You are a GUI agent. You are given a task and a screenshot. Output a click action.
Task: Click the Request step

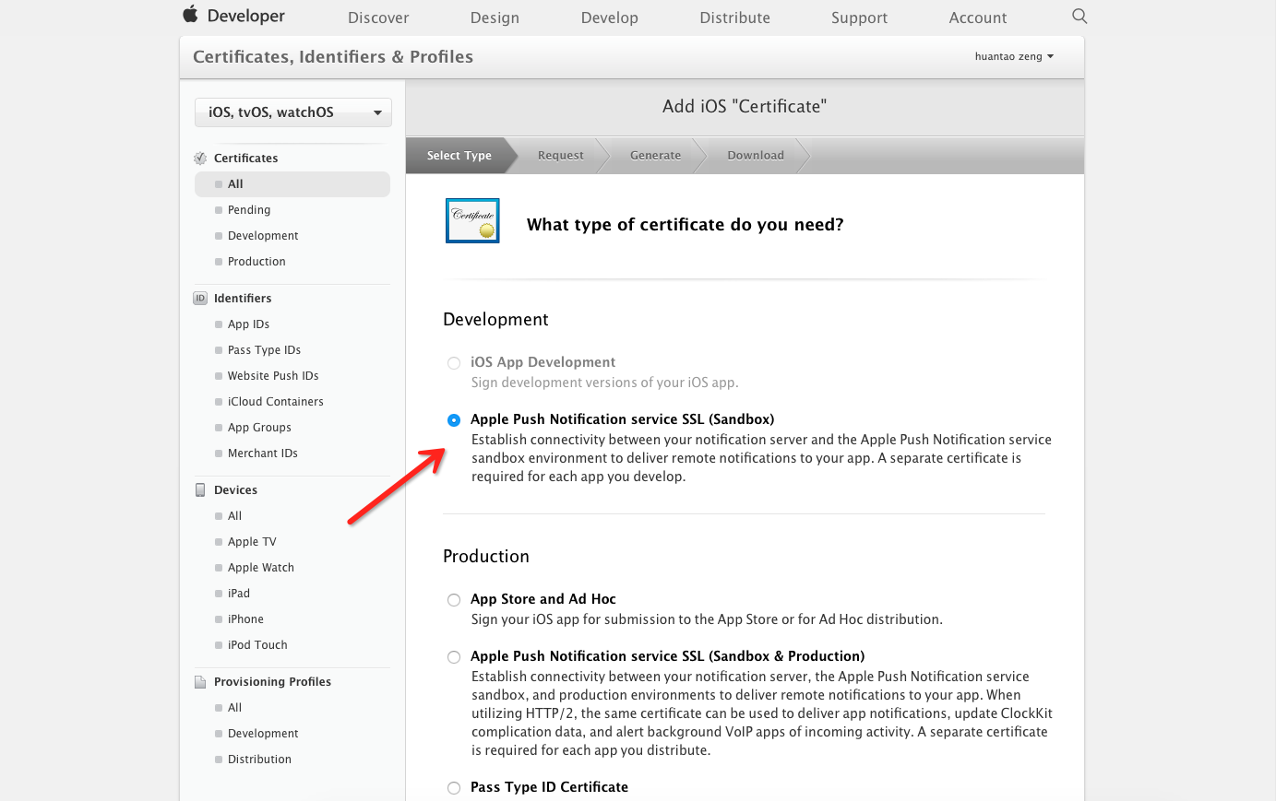click(561, 156)
